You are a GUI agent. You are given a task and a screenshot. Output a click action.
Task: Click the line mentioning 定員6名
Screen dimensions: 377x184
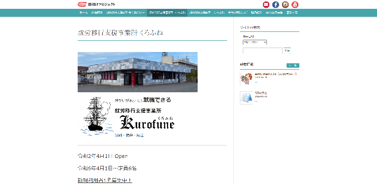(107, 168)
